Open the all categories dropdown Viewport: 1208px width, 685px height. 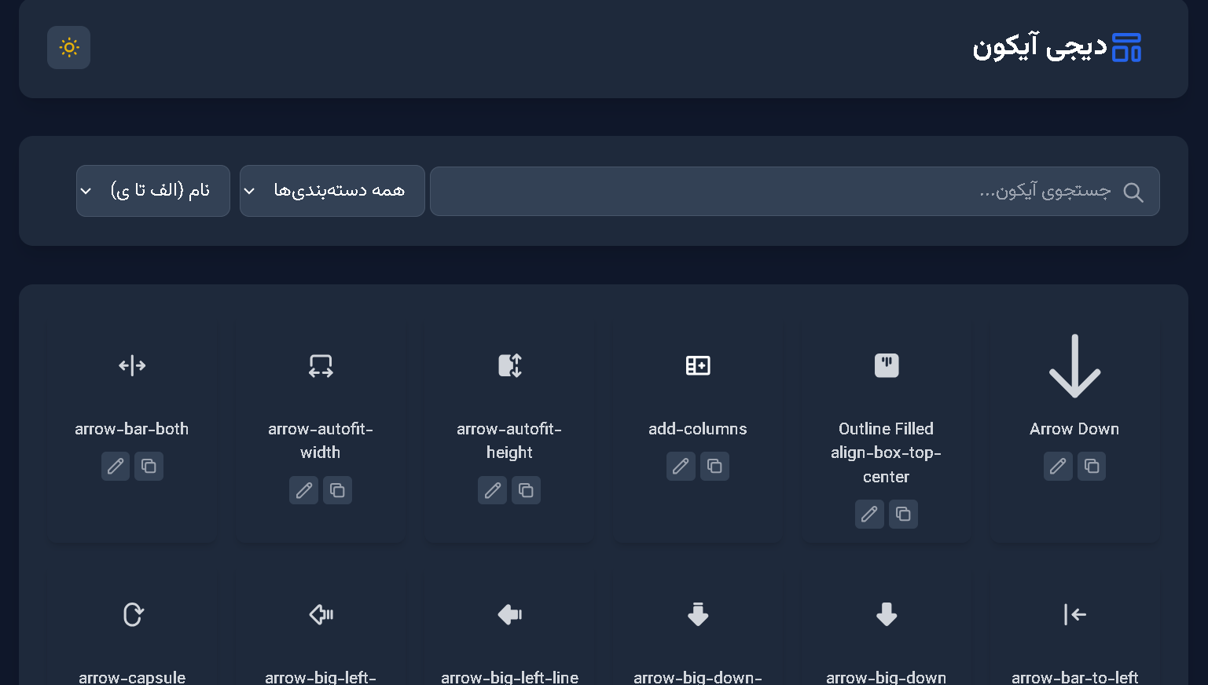(x=332, y=191)
